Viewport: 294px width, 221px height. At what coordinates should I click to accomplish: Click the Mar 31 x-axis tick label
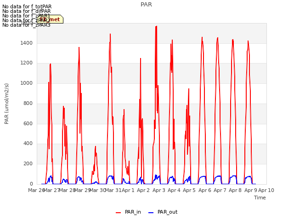pyautogui.click(x=113, y=190)
